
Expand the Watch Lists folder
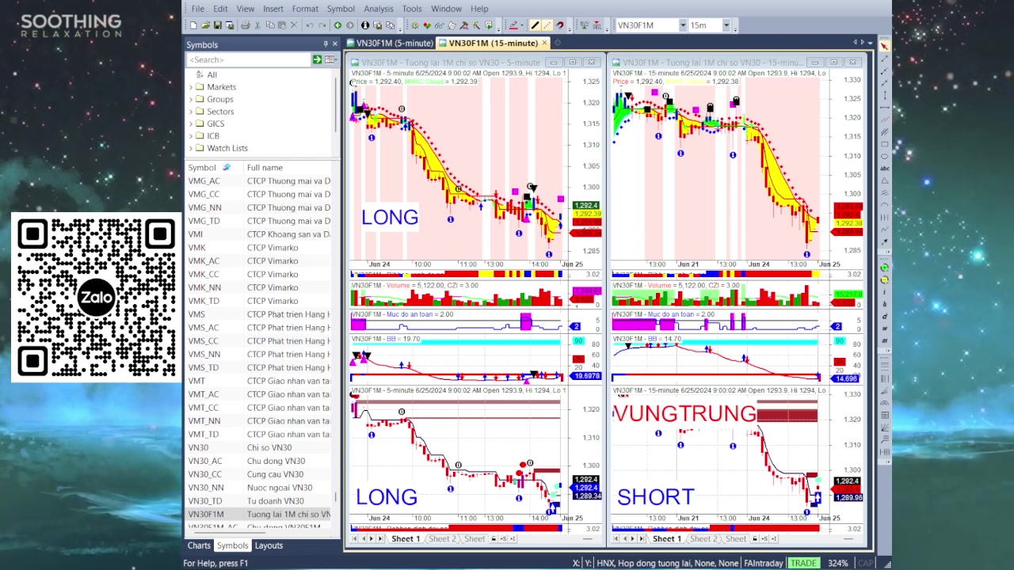(191, 148)
